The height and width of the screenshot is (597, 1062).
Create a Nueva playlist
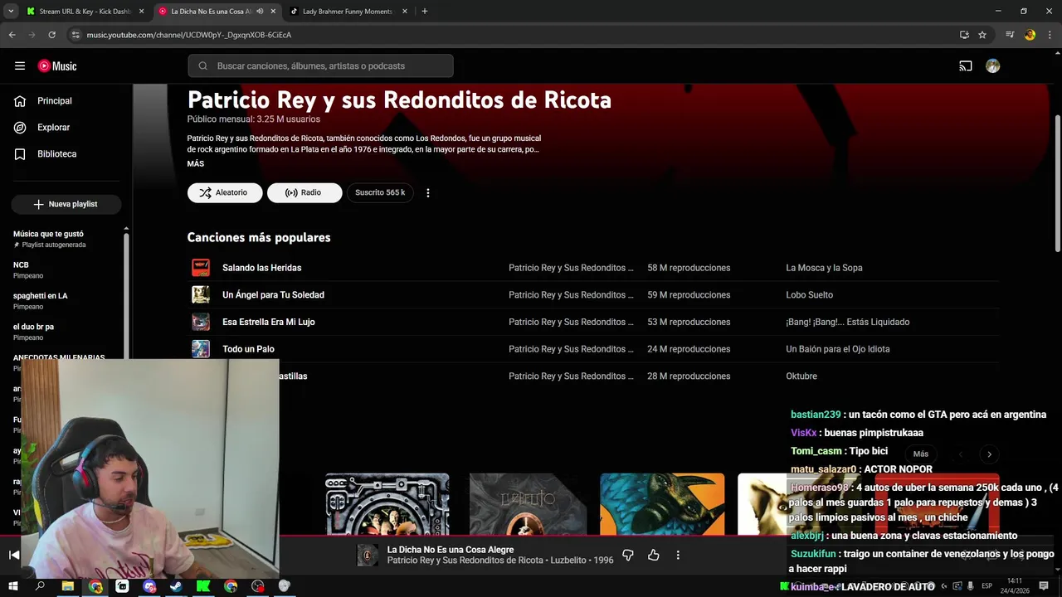click(66, 204)
